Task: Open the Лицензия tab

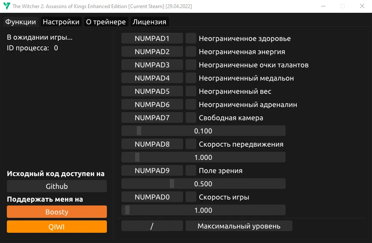Action: (150, 22)
